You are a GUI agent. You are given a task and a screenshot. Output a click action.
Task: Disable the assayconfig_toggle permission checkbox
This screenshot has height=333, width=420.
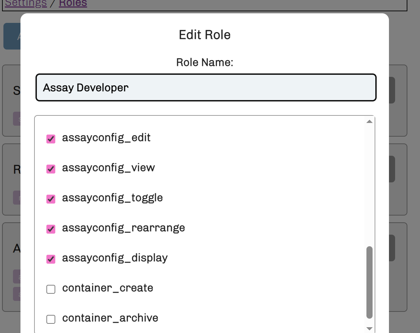coord(51,199)
